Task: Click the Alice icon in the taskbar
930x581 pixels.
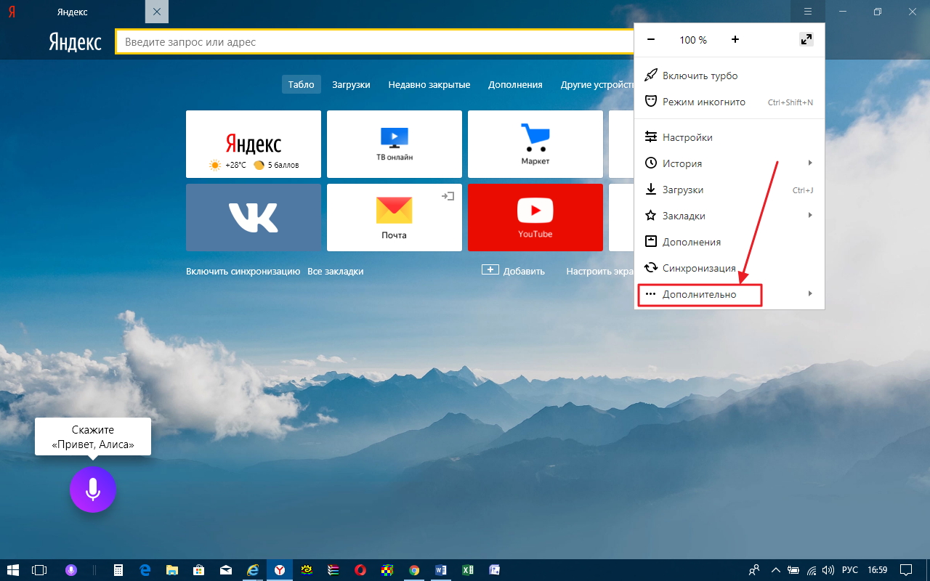Action: click(x=71, y=570)
